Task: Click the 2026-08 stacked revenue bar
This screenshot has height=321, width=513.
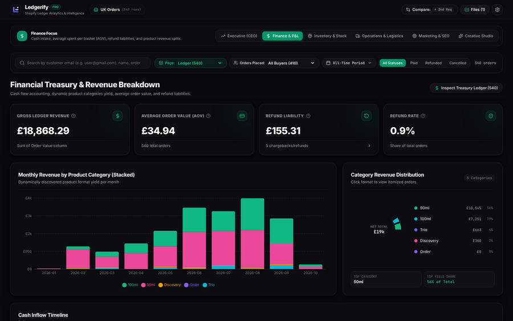Action: pos(253,234)
